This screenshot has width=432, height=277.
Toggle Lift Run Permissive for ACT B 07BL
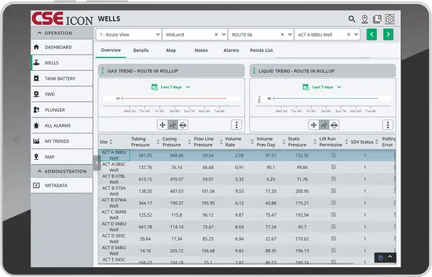[333, 179]
